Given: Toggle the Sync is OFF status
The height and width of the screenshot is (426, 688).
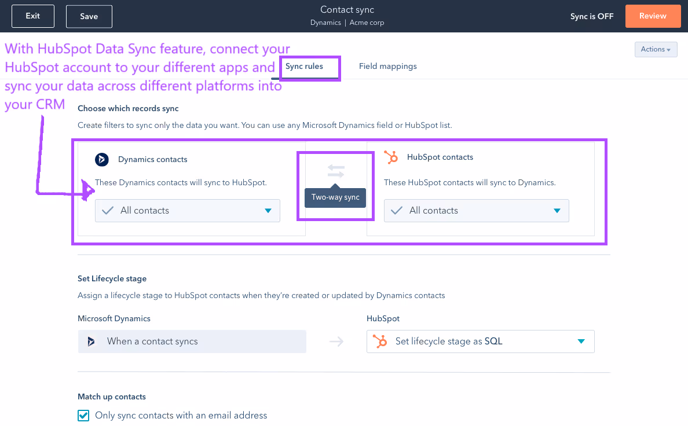Looking at the screenshot, I should point(591,16).
